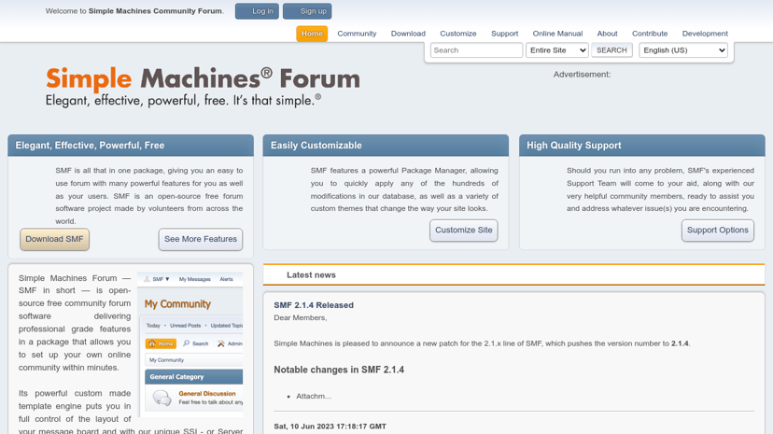Click the SEARCH button

611,50
